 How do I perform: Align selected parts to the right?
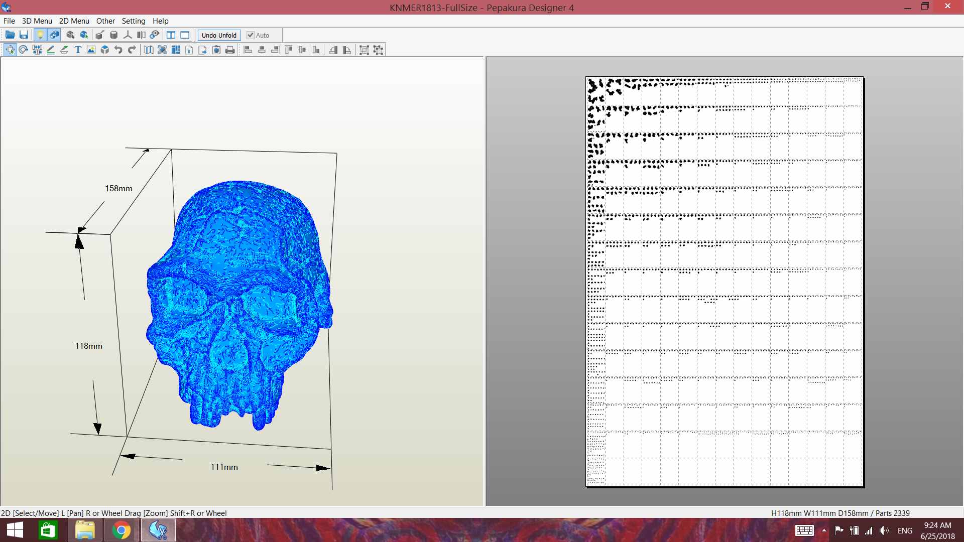coord(275,50)
